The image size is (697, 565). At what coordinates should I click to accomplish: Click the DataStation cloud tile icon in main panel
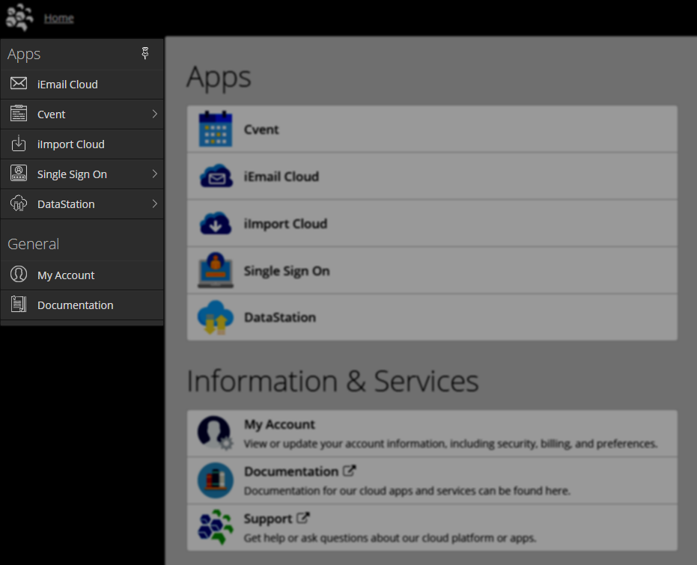(x=216, y=317)
